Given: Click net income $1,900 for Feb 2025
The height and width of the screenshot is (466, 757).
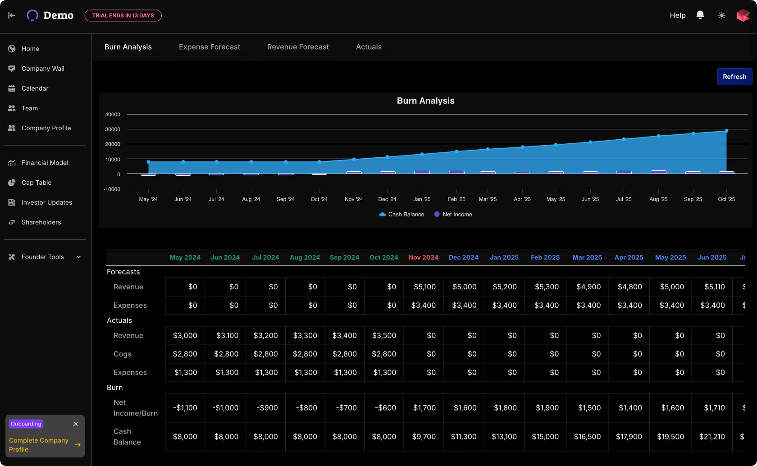Looking at the screenshot, I should point(546,408).
